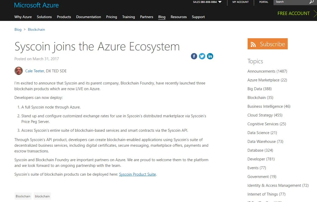The height and width of the screenshot is (202, 317).
Task: Click the text Developers can now deploy:
Action: pos(39,98)
